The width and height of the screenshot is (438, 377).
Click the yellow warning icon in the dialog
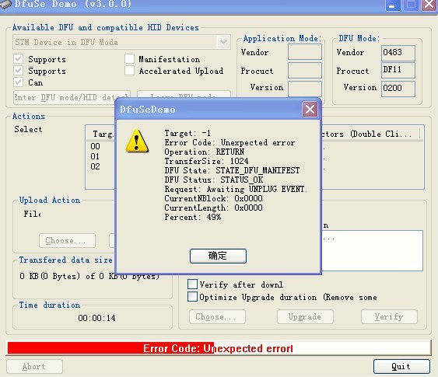[x=137, y=141]
